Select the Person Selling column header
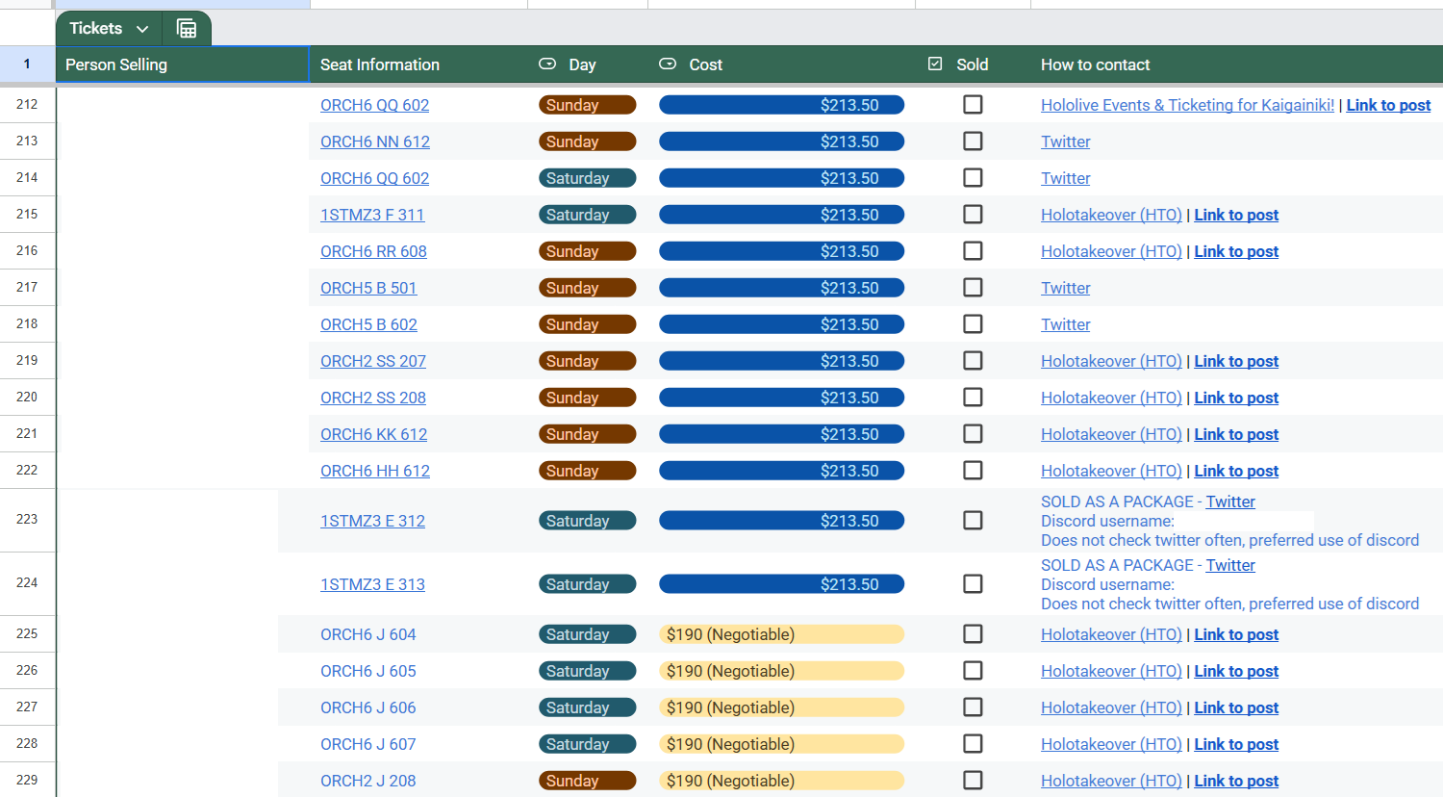 pos(183,64)
